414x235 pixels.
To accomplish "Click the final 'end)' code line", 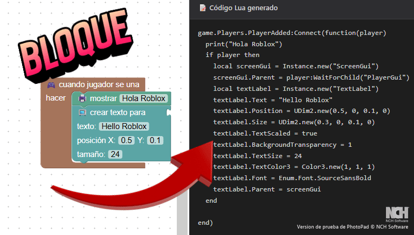I will (205, 223).
